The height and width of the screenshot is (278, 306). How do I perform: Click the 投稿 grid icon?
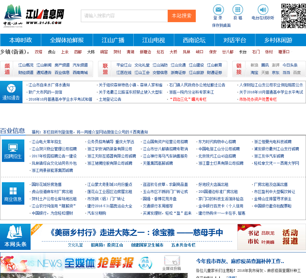point(238,10)
